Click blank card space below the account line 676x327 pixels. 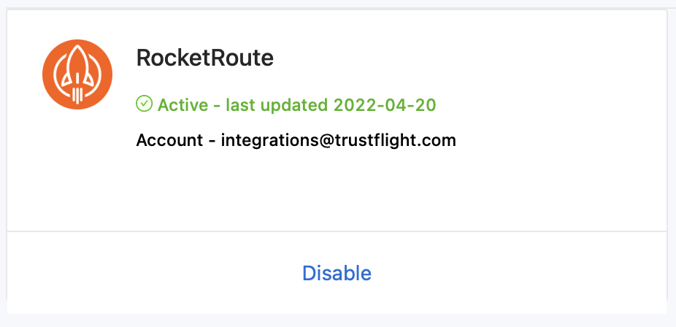(x=336, y=190)
